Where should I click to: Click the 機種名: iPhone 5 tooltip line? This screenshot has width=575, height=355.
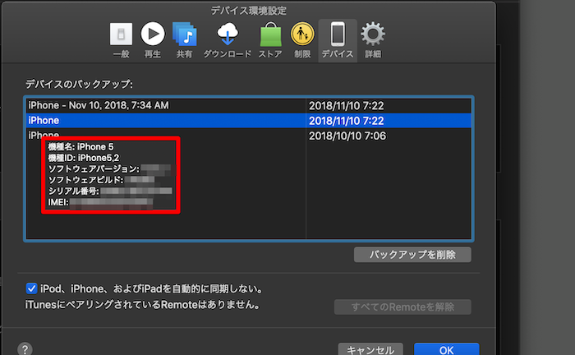80,147
